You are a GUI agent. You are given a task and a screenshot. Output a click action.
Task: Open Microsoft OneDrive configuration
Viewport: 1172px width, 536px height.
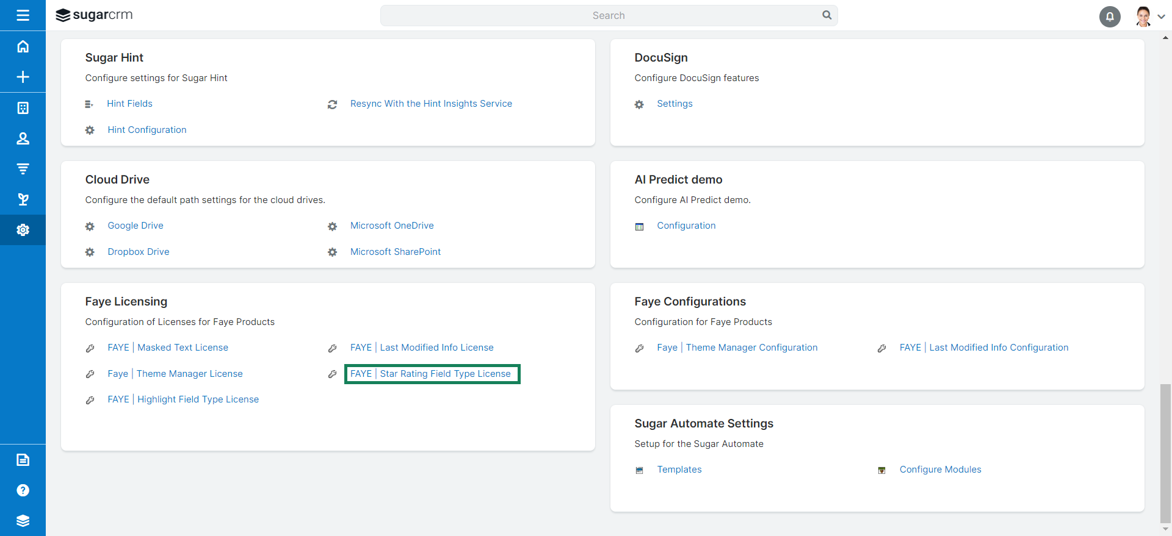click(392, 226)
